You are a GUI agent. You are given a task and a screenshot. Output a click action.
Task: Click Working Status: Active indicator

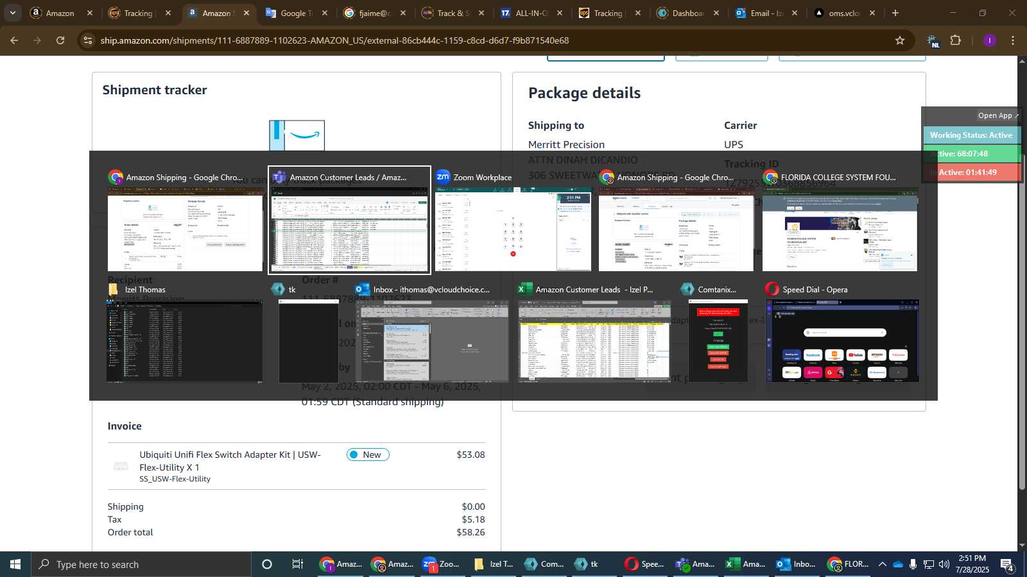click(971, 135)
